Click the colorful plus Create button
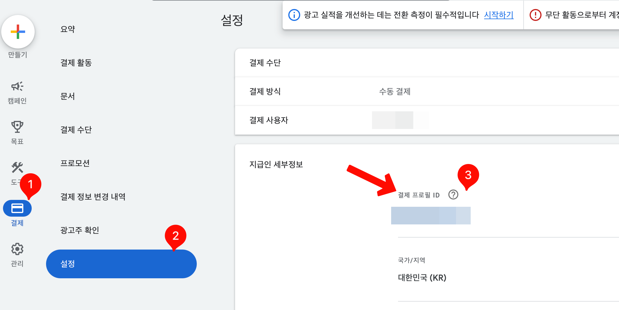 click(x=18, y=32)
